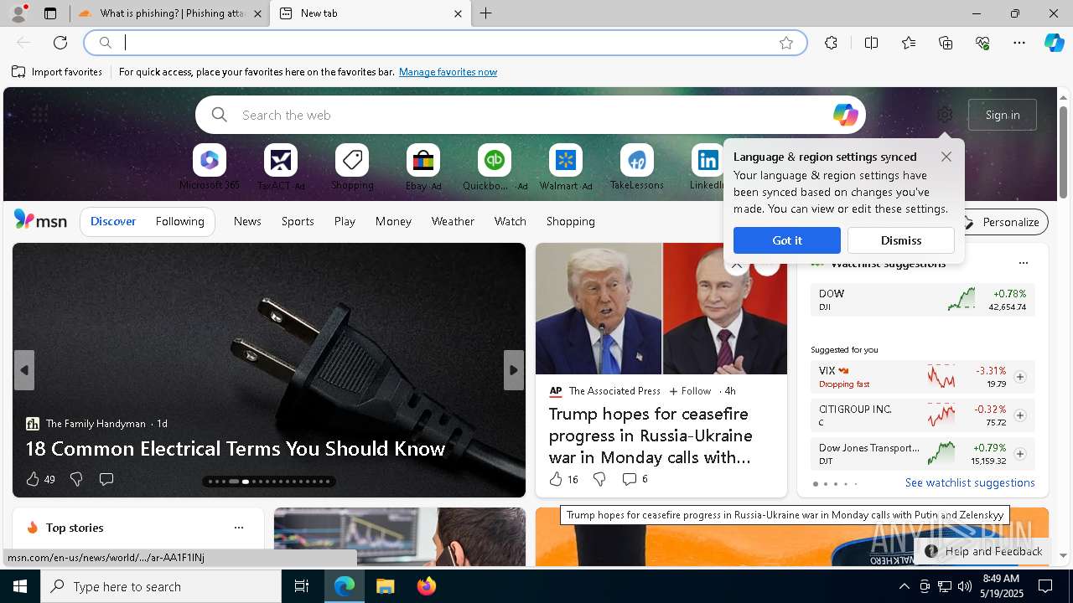This screenshot has height=603, width=1073.
Task: Open the LinkedIn quick link
Action: 707,167
